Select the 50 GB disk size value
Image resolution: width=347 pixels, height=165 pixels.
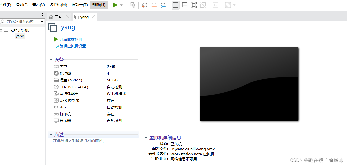112,80
